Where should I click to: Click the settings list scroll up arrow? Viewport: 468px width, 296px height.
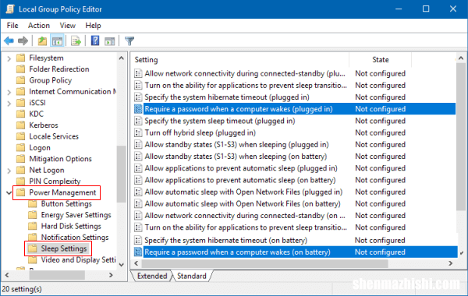click(461, 58)
